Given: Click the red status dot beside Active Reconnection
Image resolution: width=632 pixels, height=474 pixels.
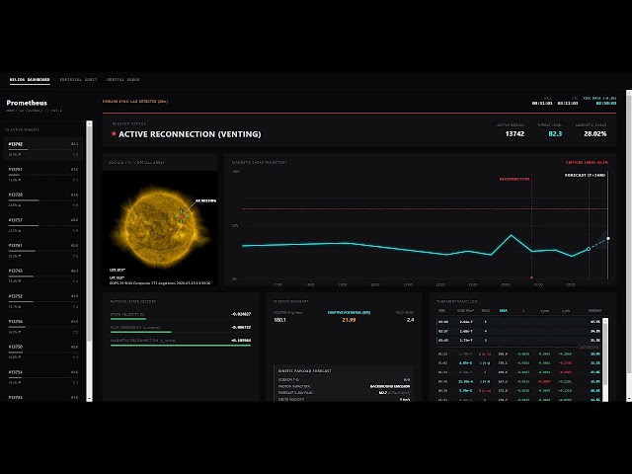Looking at the screenshot, I should (114, 134).
